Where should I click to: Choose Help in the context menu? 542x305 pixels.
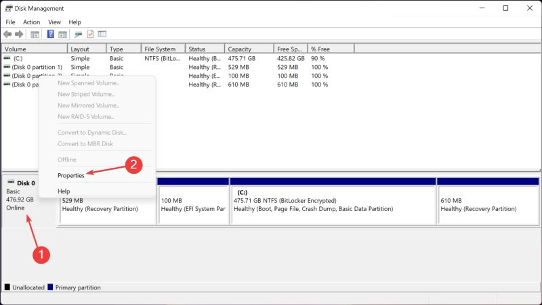pyautogui.click(x=64, y=191)
